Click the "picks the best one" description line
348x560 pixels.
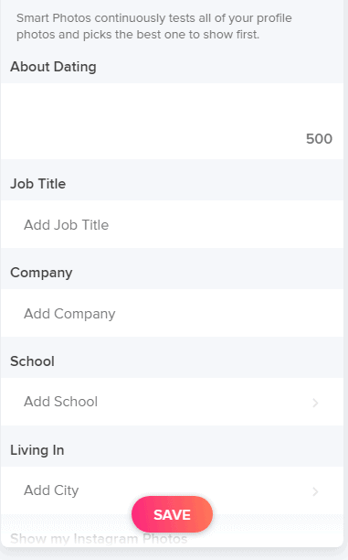click(x=138, y=35)
